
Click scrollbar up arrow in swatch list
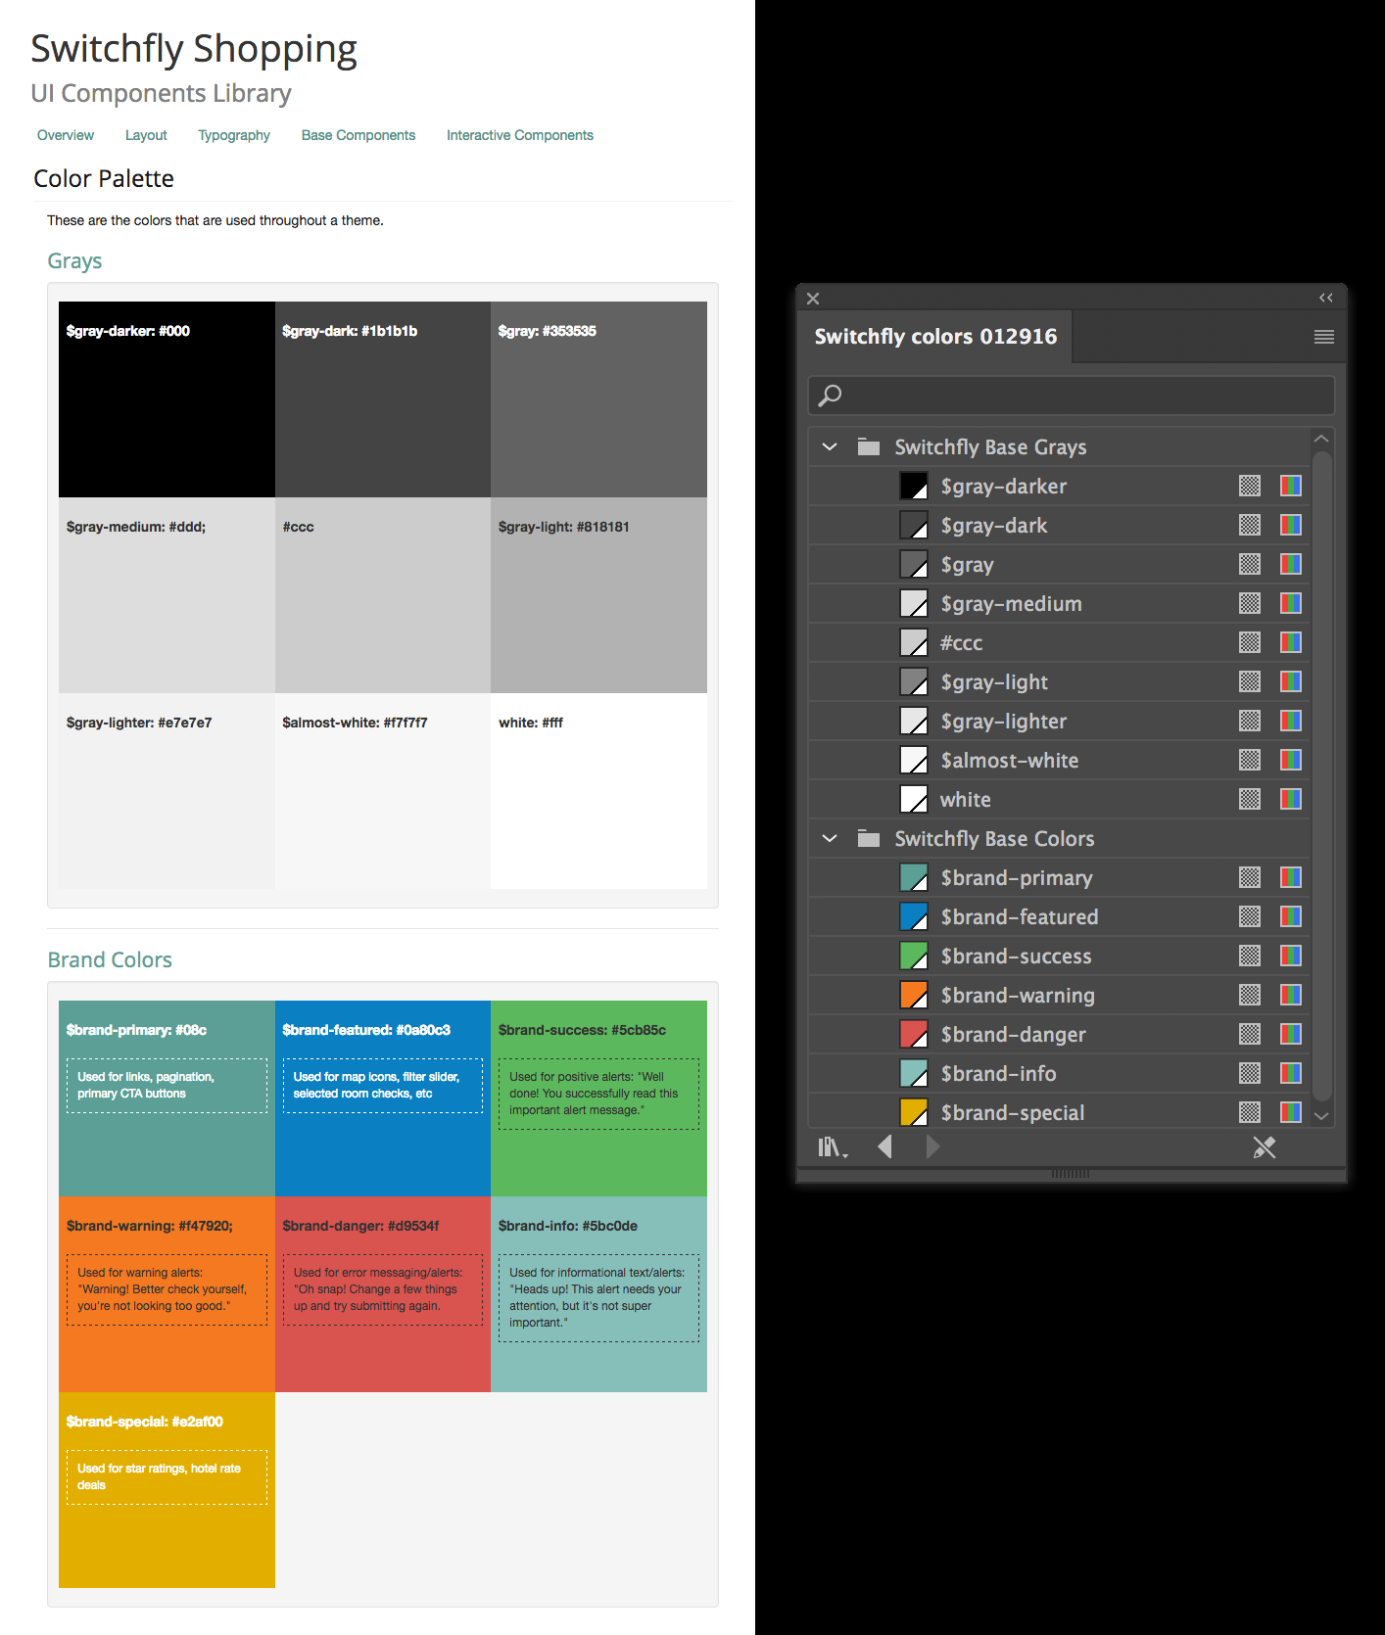1321,439
